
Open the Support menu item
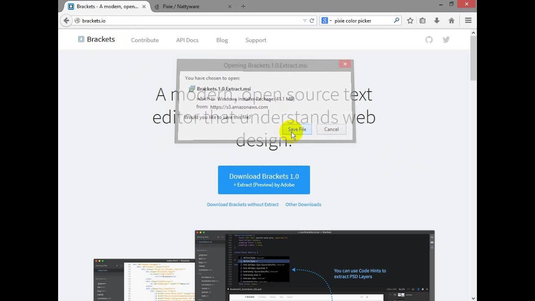[x=256, y=40]
